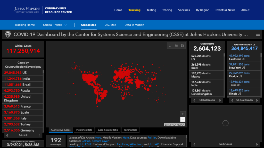Open the Home menu item
Viewport: 264px width, 148px height.
[118, 10]
